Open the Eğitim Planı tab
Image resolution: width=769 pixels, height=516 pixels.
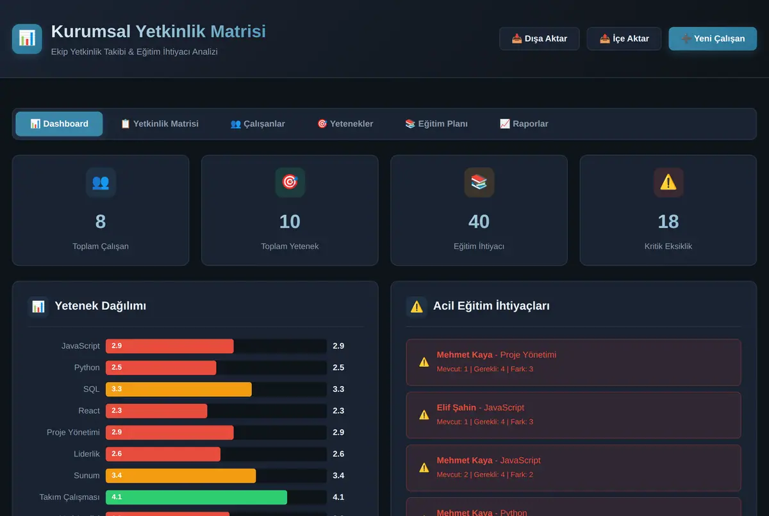click(436, 124)
